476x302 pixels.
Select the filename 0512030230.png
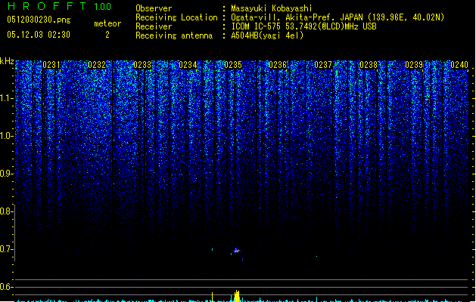pos(39,20)
